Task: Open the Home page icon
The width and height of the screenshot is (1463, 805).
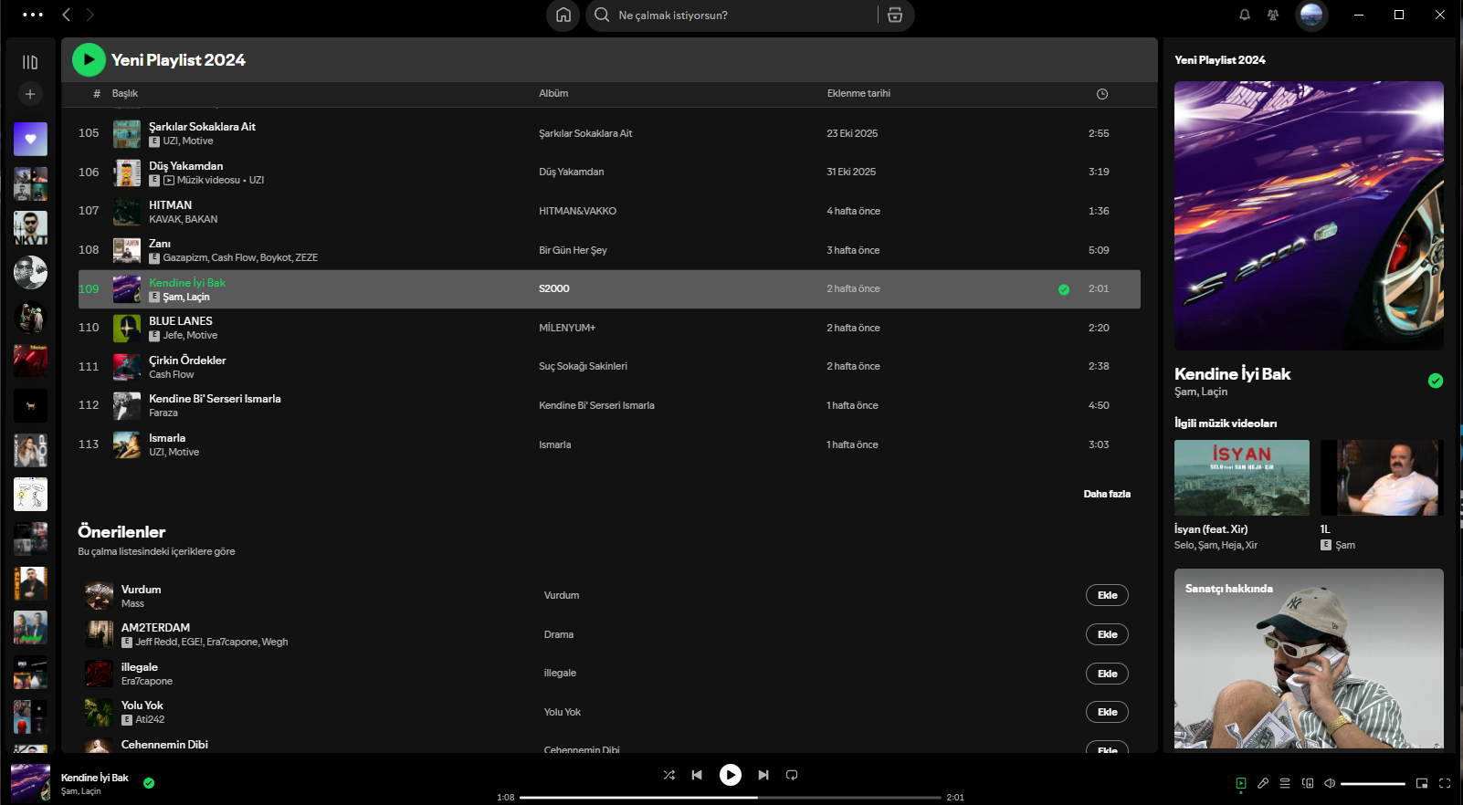Action: [x=563, y=15]
